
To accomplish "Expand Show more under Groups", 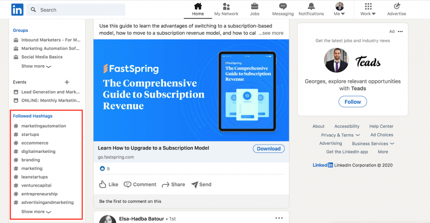I will tap(36, 66).
